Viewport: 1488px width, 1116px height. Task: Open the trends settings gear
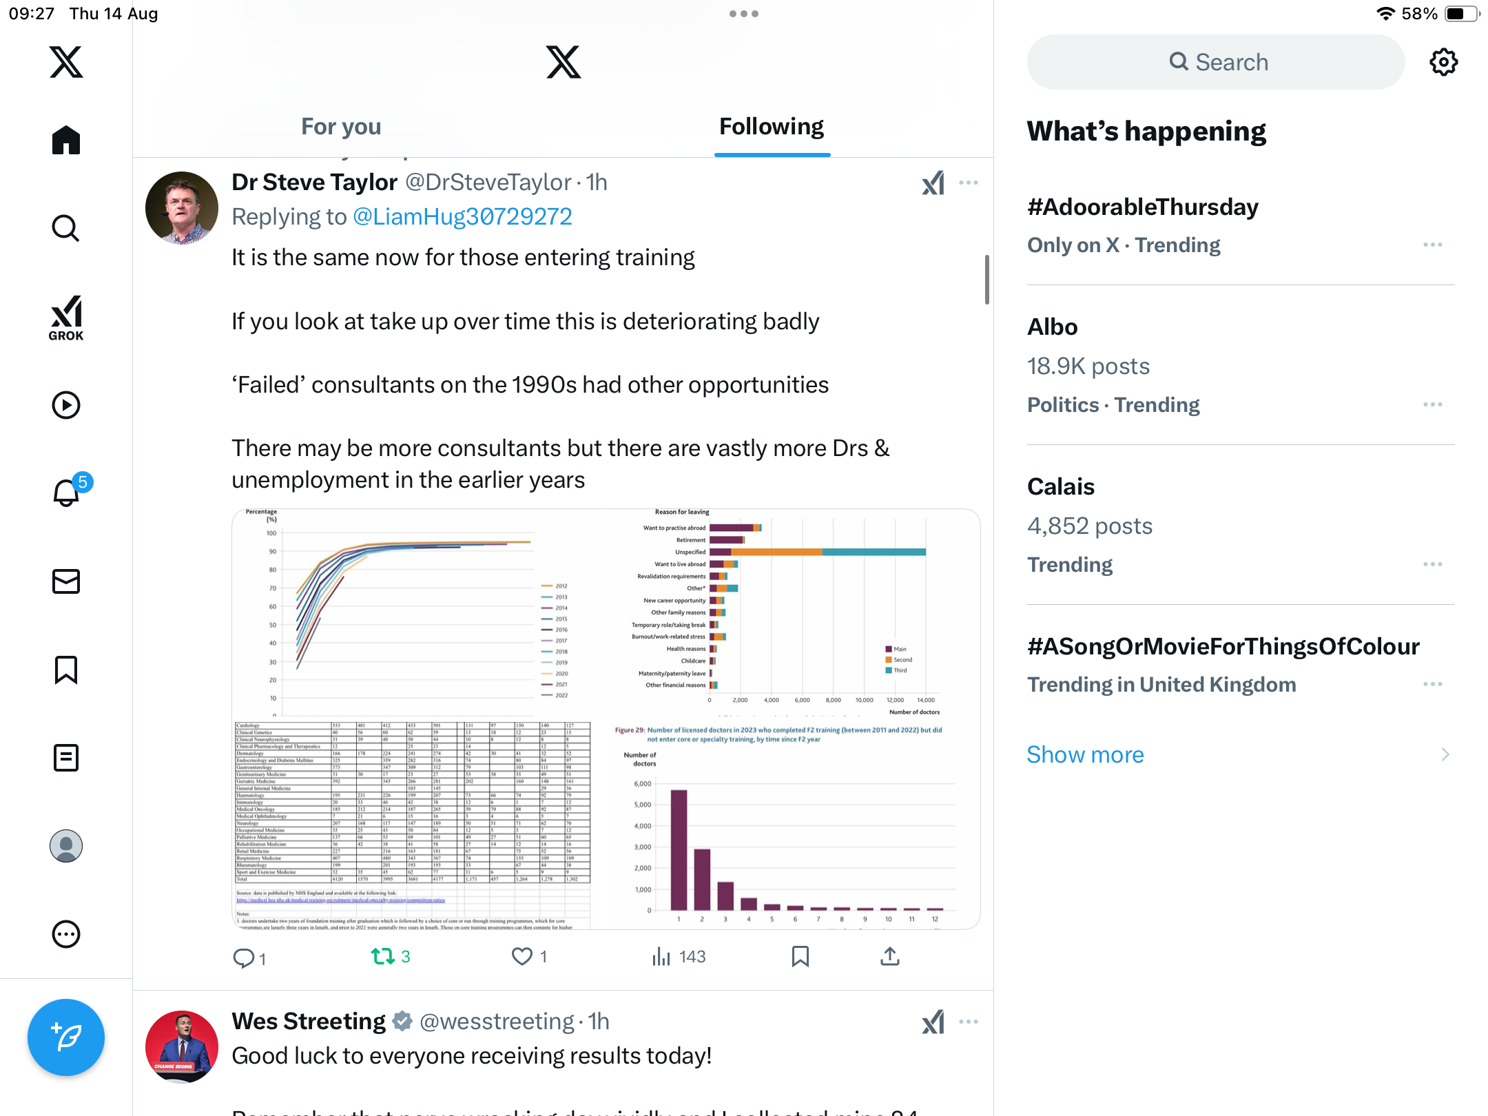[x=1443, y=62]
